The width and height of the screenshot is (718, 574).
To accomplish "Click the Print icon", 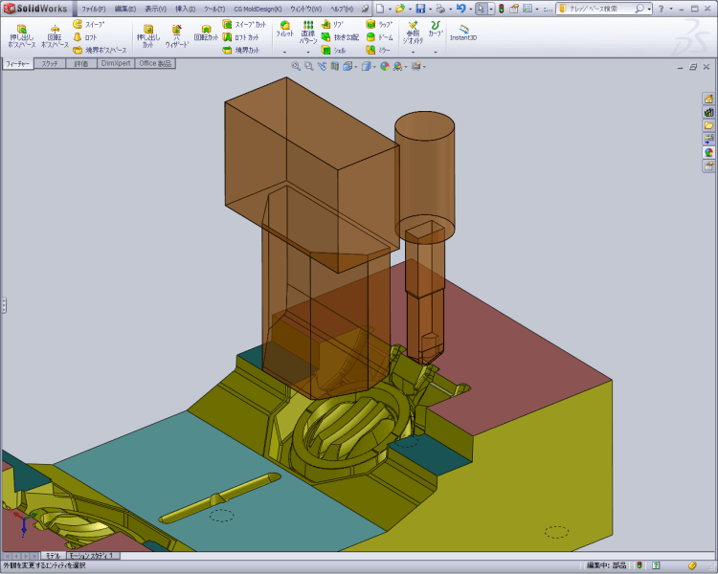I will coord(440,9).
